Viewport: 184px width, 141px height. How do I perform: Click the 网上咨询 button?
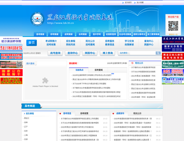tap(108, 53)
